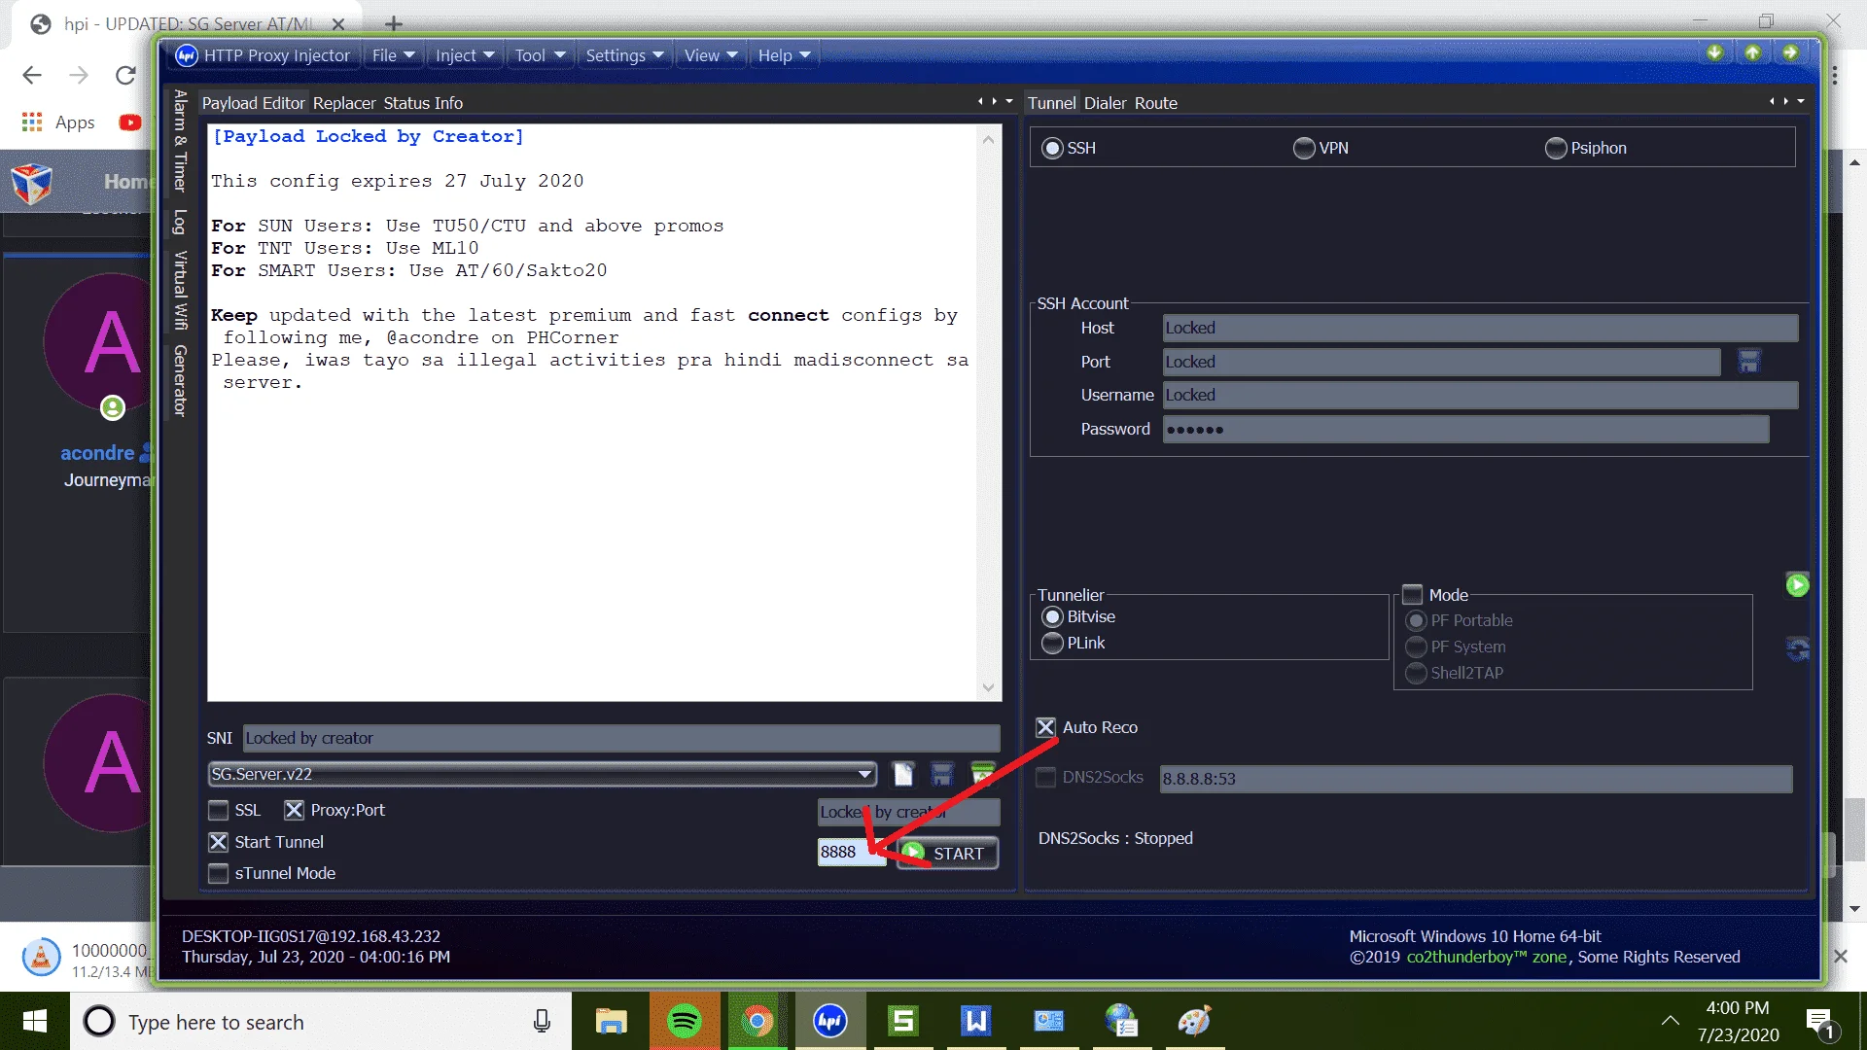The height and width of the screenshot is (1050, 1867).
Task: Open WPS Spreadsheets green S icon in taskbar
Action: click(x=903, y=1022)
